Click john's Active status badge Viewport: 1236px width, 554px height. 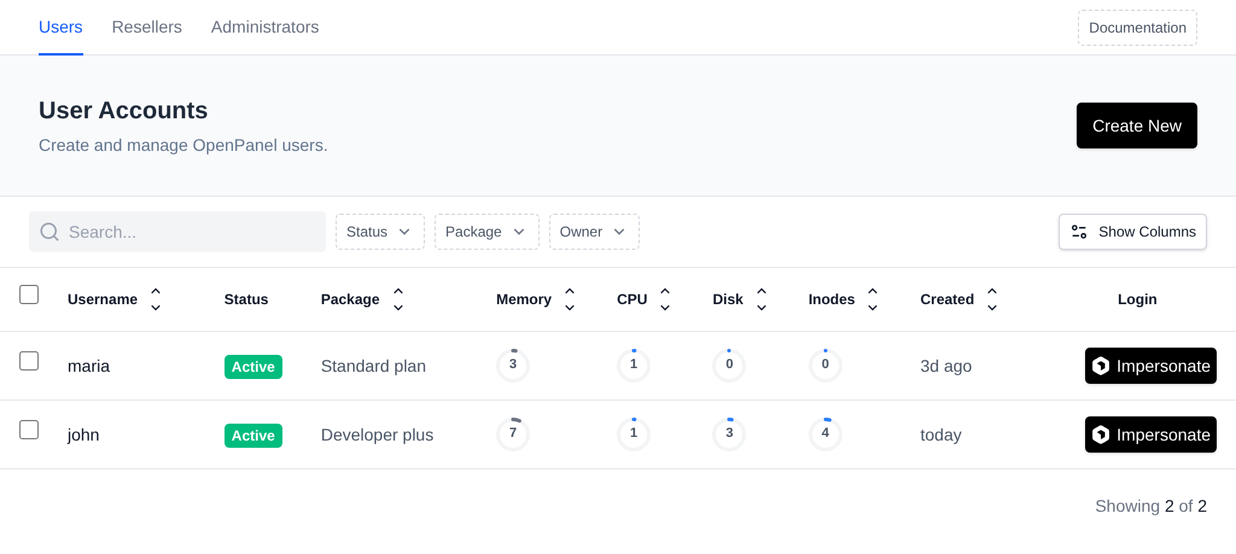(x=253, y=436)
